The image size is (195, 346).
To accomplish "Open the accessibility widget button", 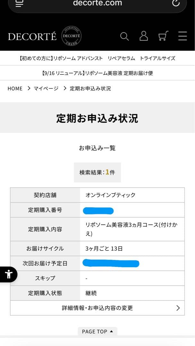I will 8,274.
